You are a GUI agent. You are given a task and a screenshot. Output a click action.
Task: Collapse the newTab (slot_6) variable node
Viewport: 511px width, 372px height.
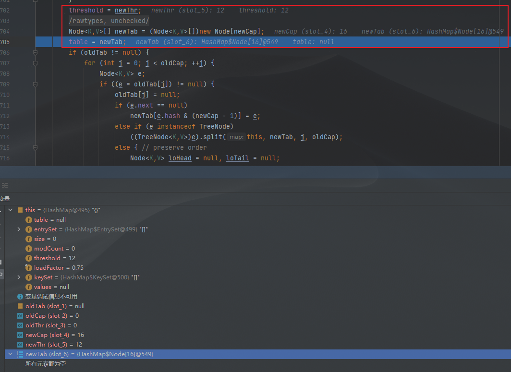[11, 354]
